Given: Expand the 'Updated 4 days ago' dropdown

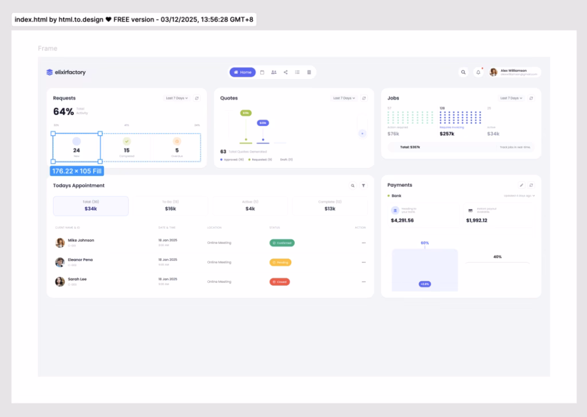Looking at the screenshot, I should tap(519, 196).
